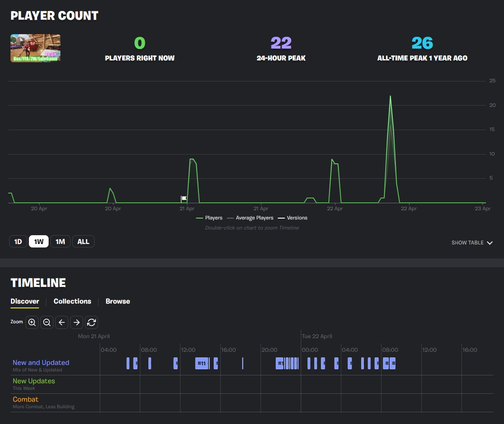
Task: Move the timeline left with the arrow
Action: (62, 322)
